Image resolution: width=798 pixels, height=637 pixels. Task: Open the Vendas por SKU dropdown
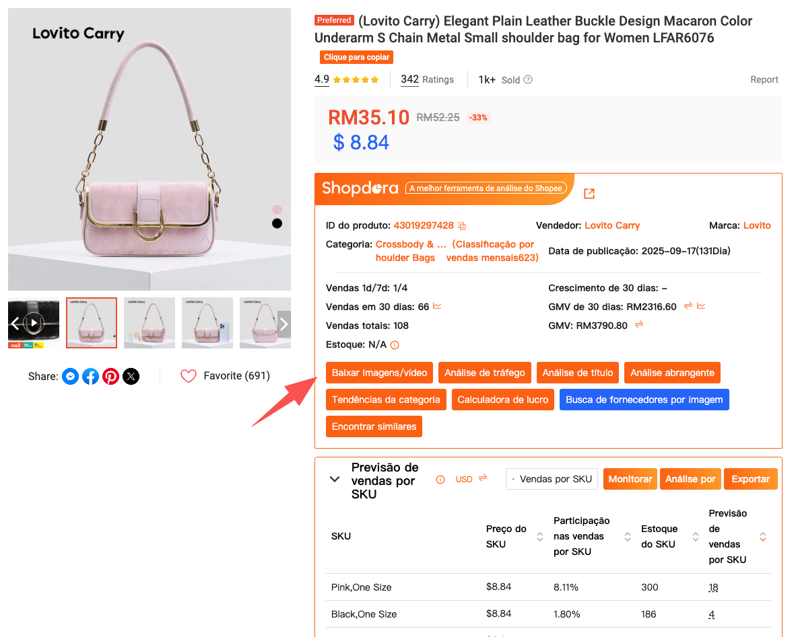[x=552, y=479]
